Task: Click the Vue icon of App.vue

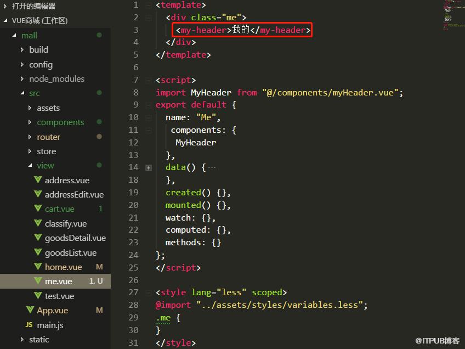Action: (30, 310)
